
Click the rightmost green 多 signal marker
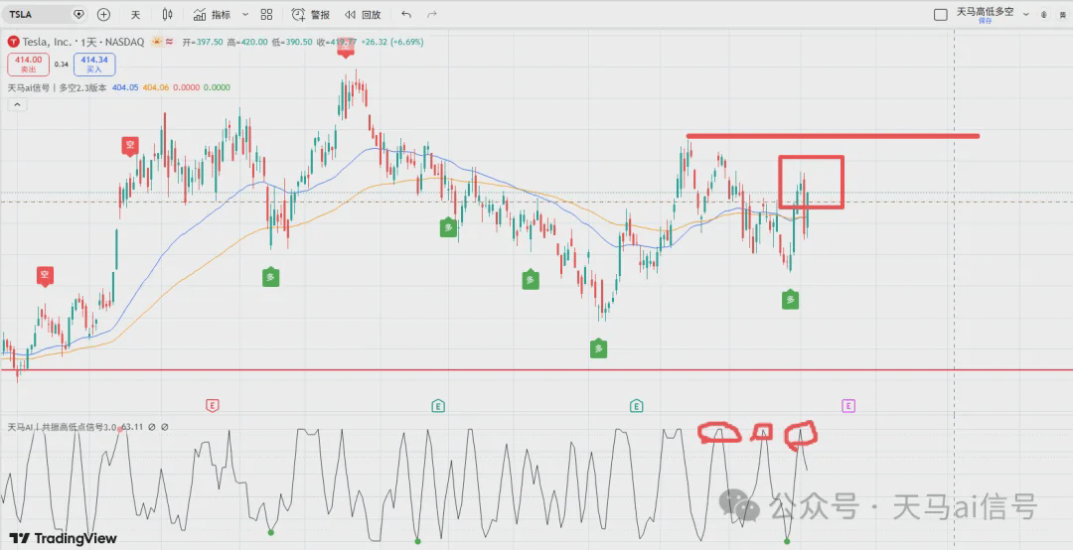point(791,299)
